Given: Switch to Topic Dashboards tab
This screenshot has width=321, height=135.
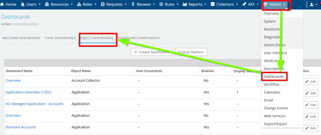Looking at the screenshot, I should click(60, 38).
